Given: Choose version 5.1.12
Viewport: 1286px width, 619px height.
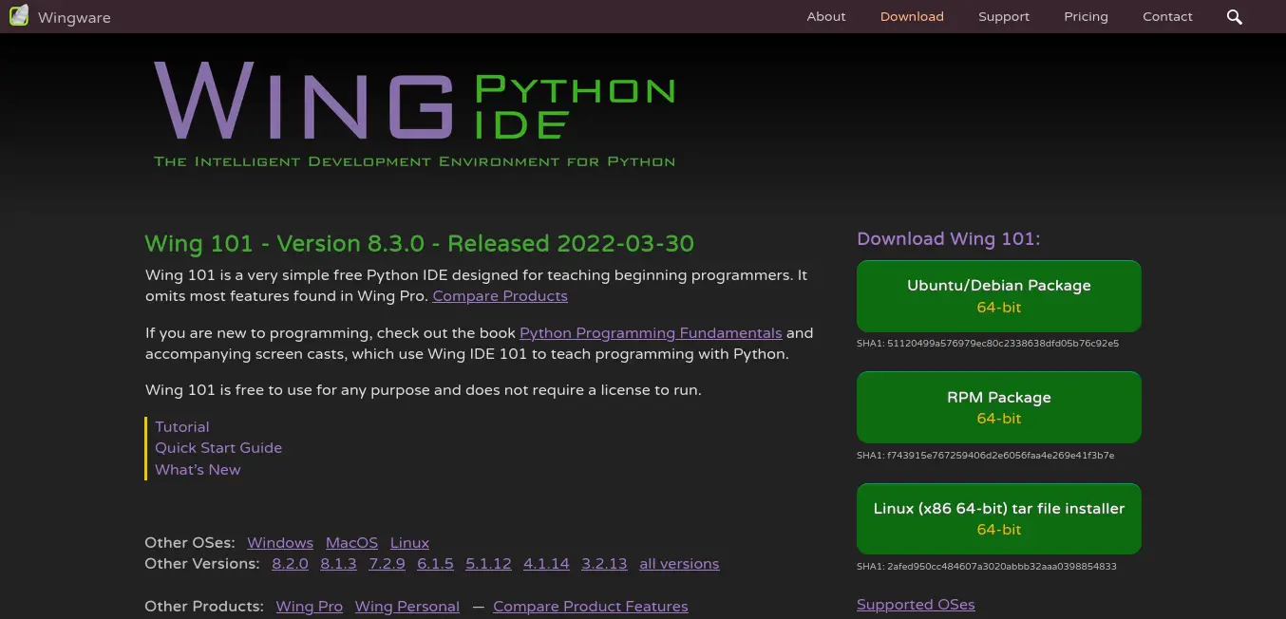Looking at the screenshot, I should 488,564.
